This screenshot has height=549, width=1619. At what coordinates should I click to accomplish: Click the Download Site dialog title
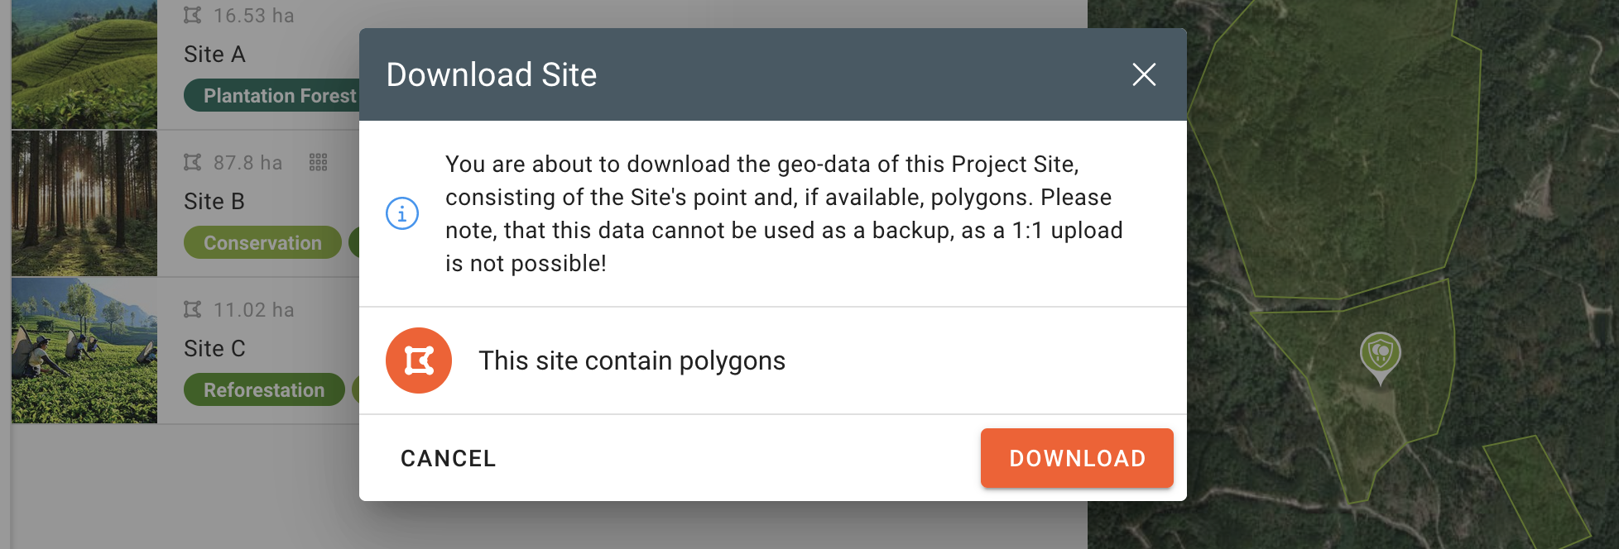[x=491, y=74]
